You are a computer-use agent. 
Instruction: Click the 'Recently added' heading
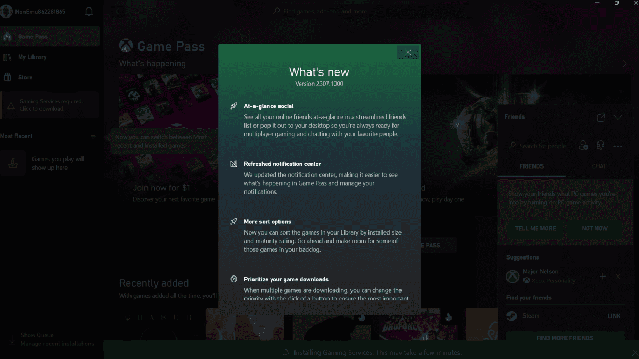[x=154, y=283]
